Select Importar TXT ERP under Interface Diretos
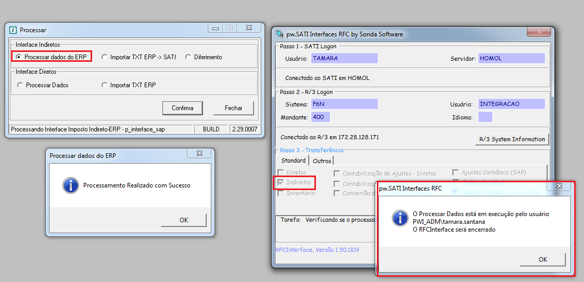This screenshot has width=584, height=282. pyautogui.click(x=129, y=85)
